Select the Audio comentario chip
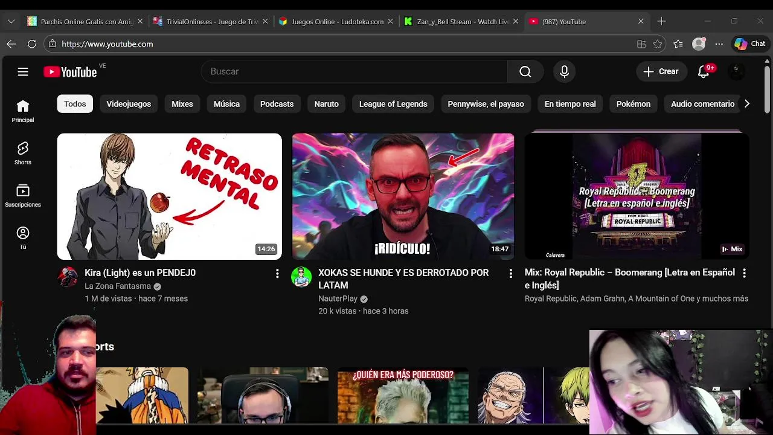Viewport: 773px width, 435px height. coord(702,104)
